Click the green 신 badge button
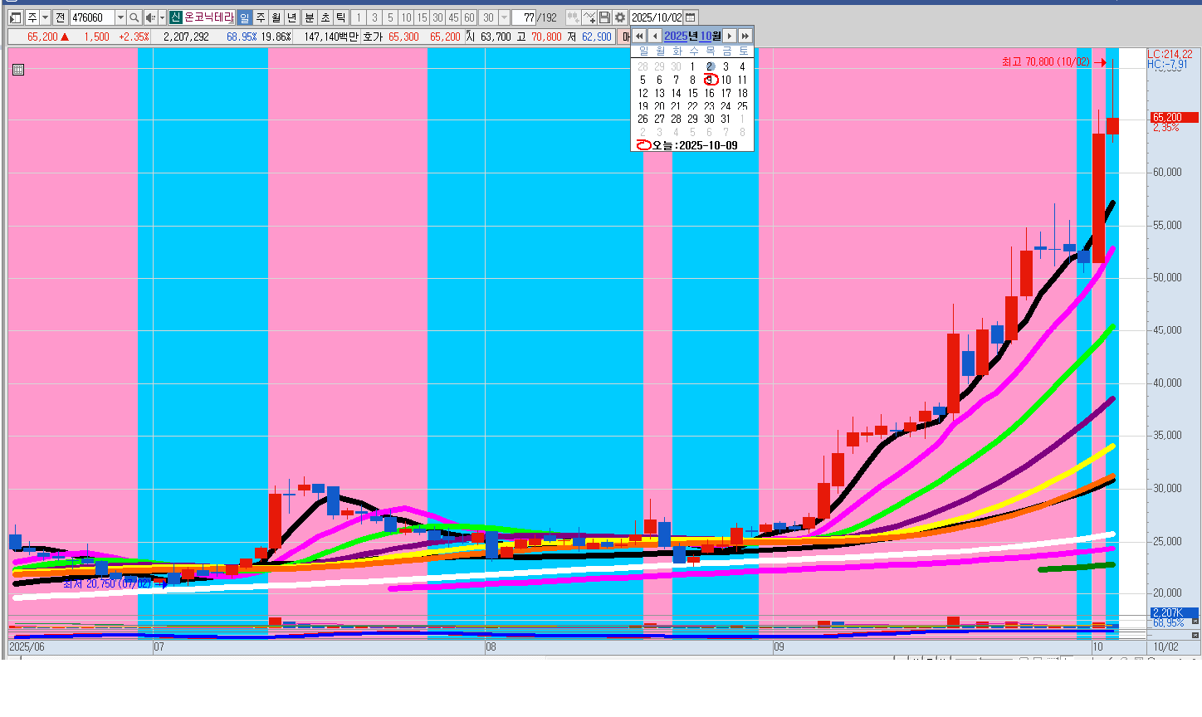 coord(175,17)
